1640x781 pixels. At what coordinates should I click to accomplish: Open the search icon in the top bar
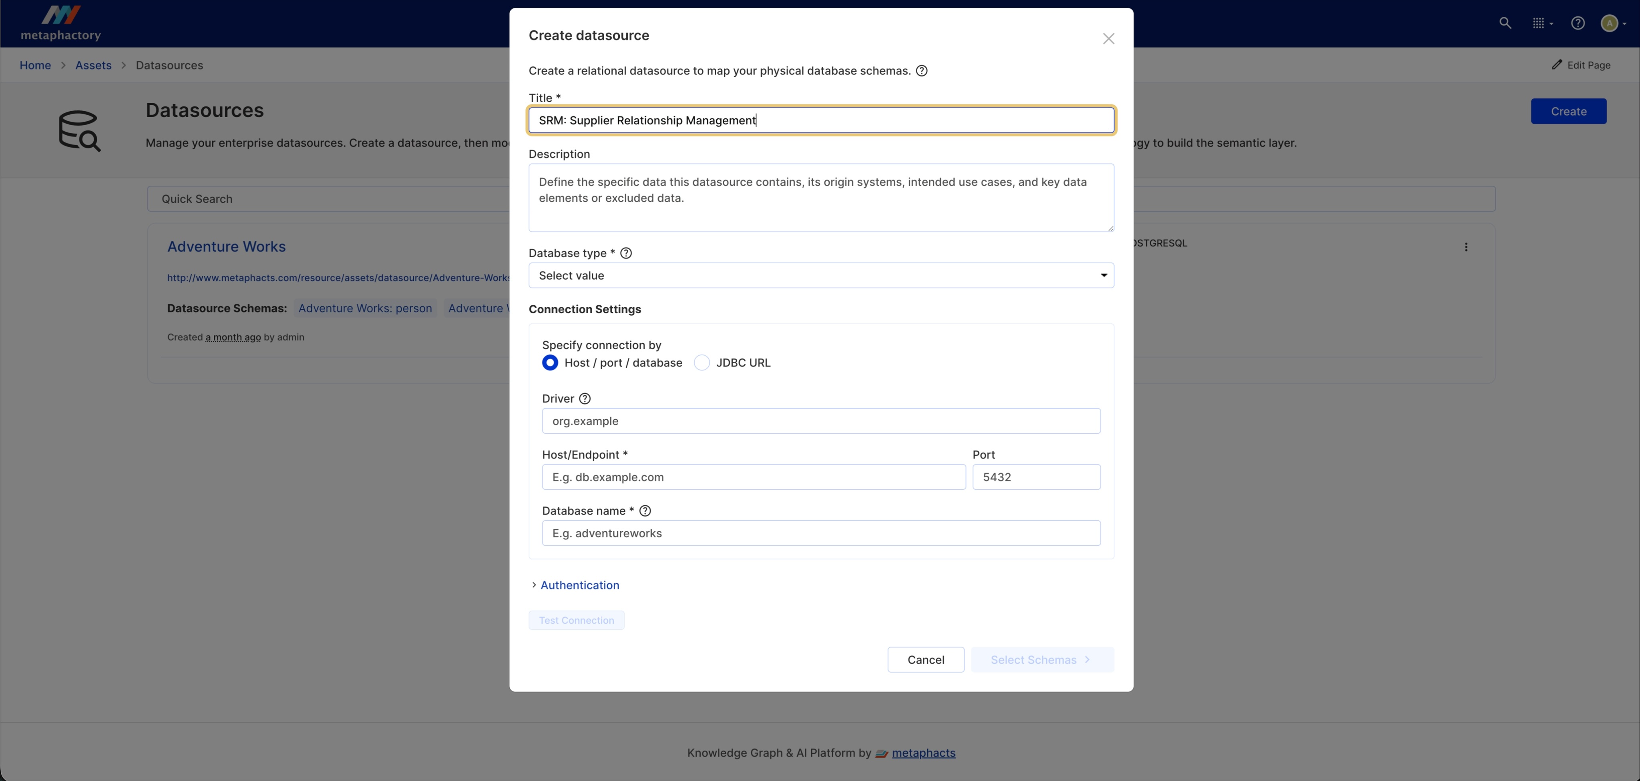click(1505, 24)
